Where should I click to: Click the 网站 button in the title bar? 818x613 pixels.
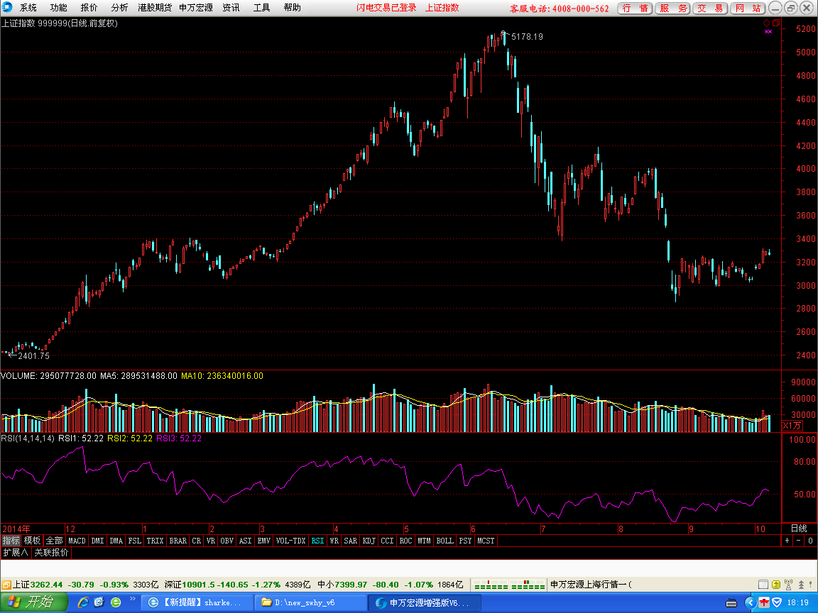point(748,8)
